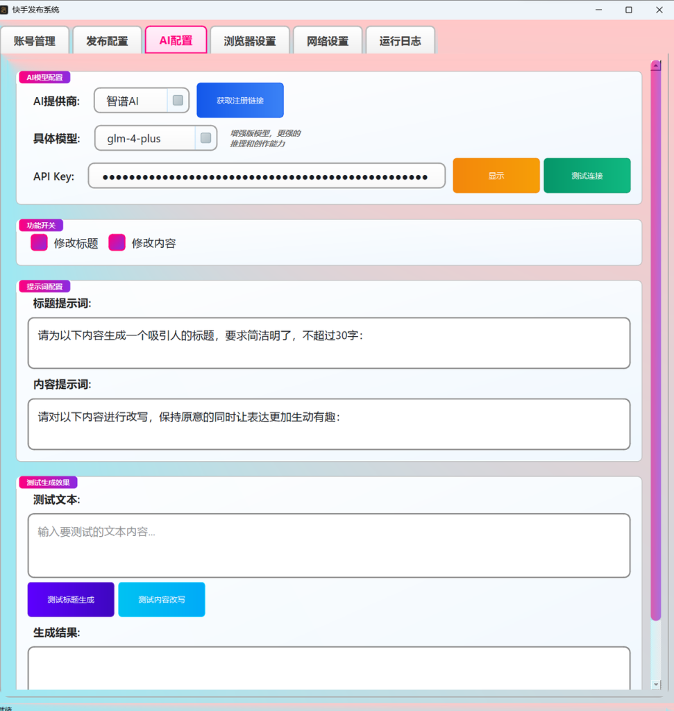Click the 修改标题 label text

(76, 244)
